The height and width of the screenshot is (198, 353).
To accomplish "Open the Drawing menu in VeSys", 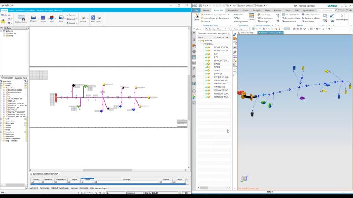I will click(49, 11).
